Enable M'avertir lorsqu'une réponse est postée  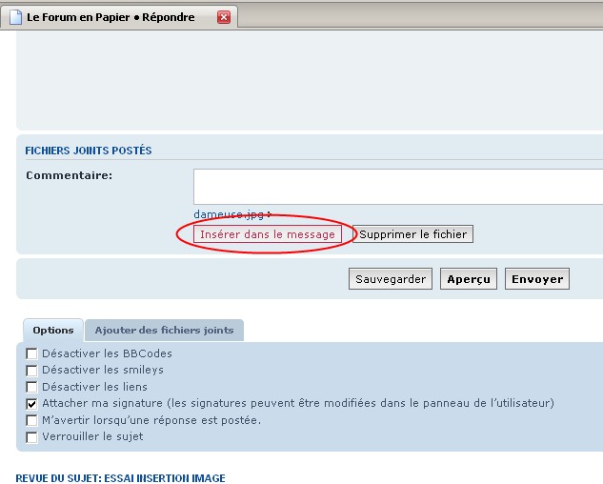pyautogui.click(x=32, y=420)
